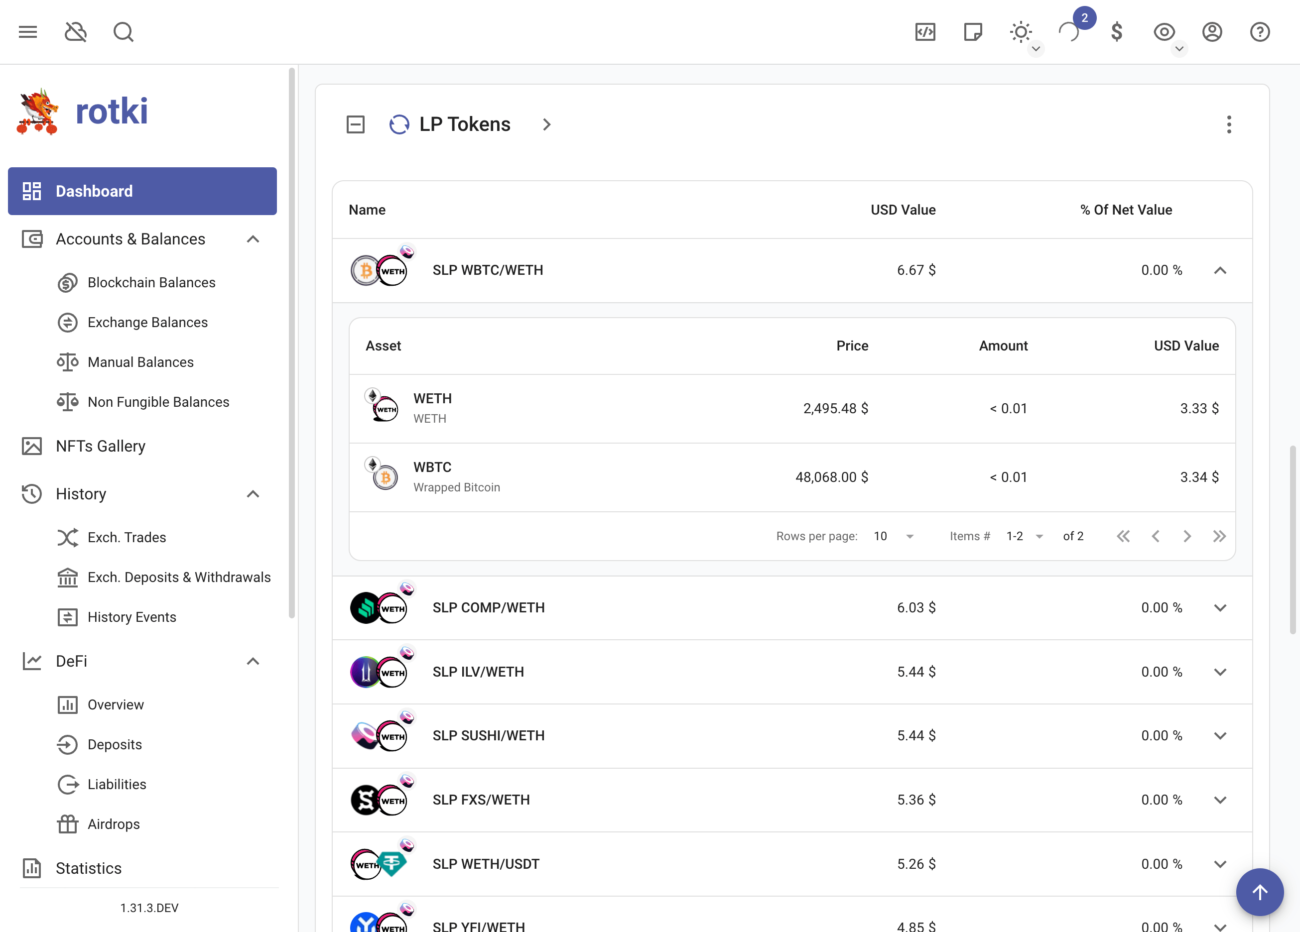This screenshot has width=1300, height=932.
Task: Toggle History section collapse
Action: point(255,493)
